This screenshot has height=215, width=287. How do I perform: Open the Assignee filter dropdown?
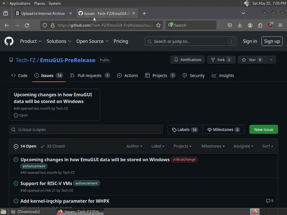(x=243, y=146)
